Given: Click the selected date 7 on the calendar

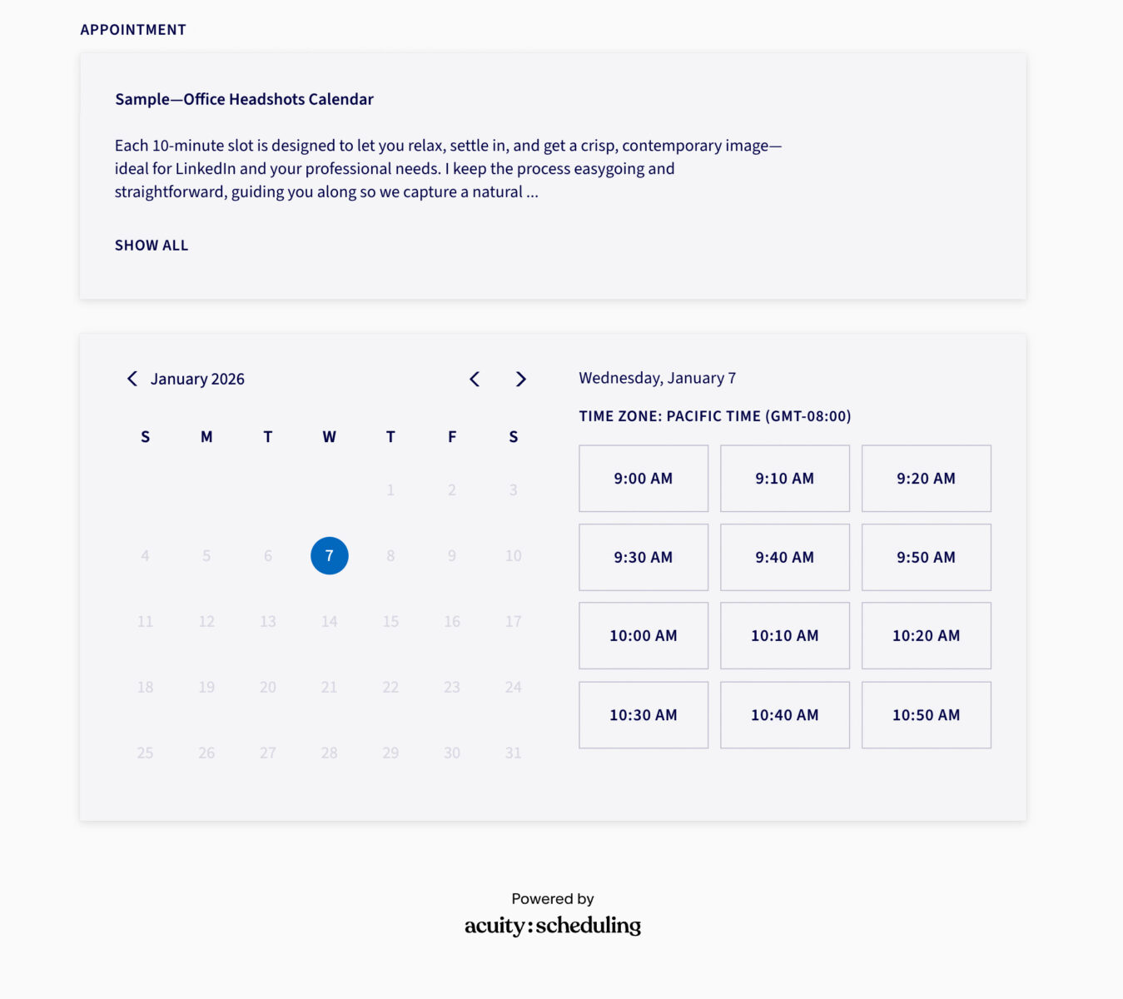Looking at the screenshot, I should pos(329,555).
